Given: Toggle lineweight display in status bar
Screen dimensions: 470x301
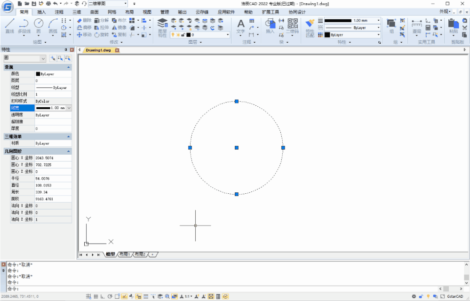Looking at the screenshot, I should 146,296.
